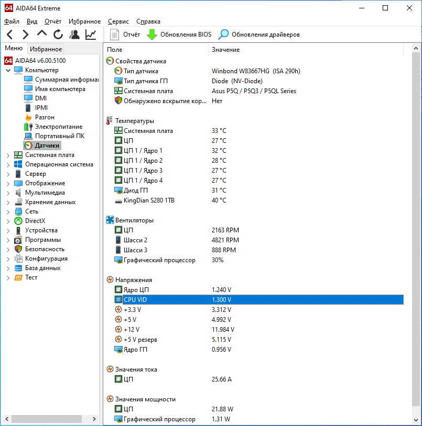Expand the Программы tree node
The image size is (422, 426).
click(8, 240)
